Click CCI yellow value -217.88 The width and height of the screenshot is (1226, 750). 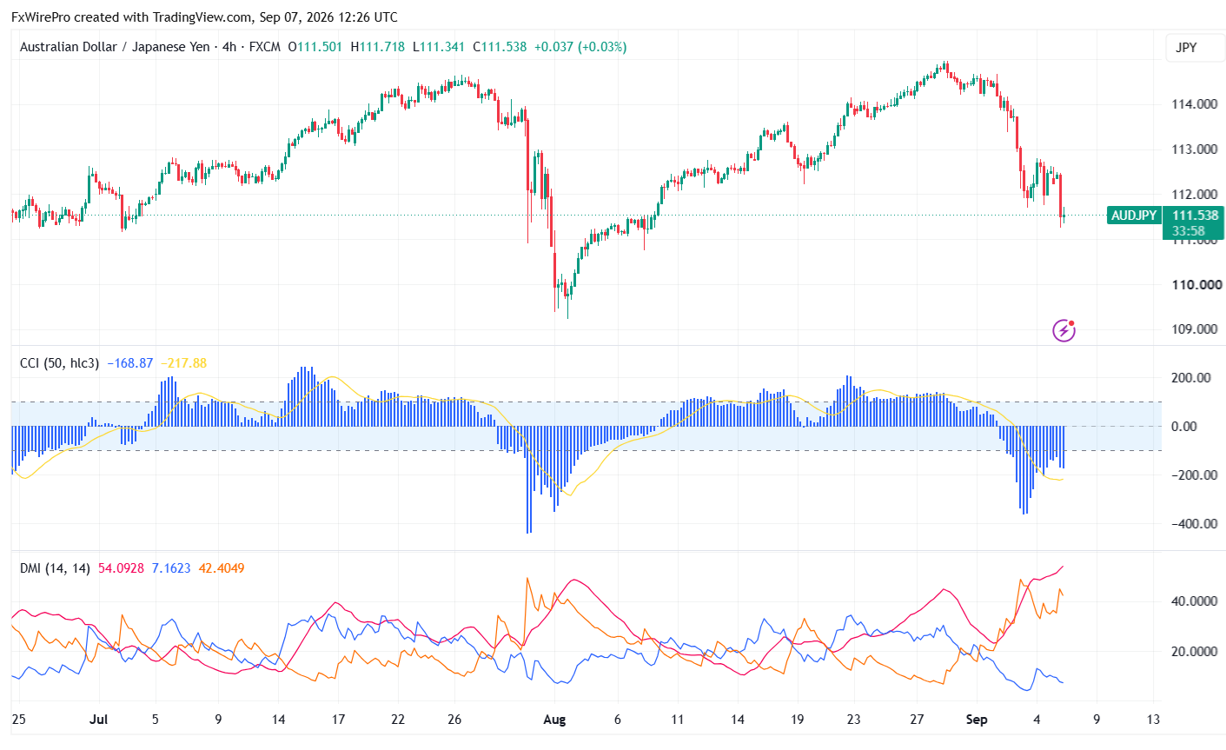pyautogui.click(x=183, y=363)
